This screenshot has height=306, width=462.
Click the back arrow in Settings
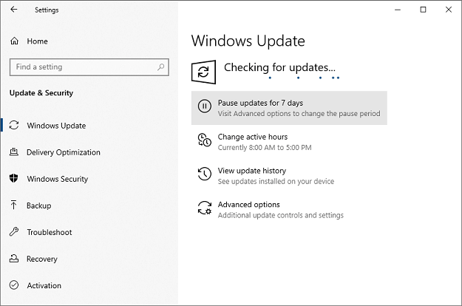click(14, 10)
